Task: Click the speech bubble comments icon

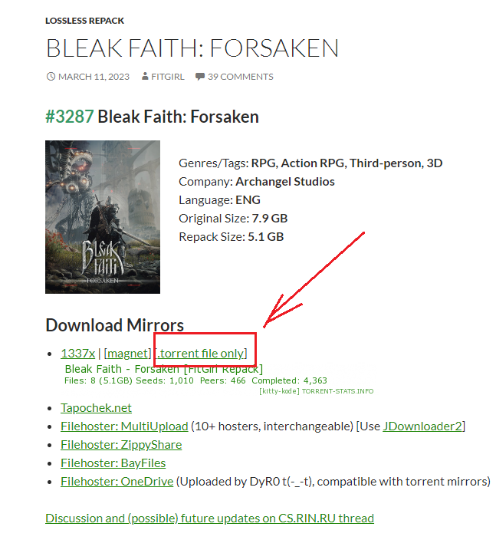Action: click(200, 77)
